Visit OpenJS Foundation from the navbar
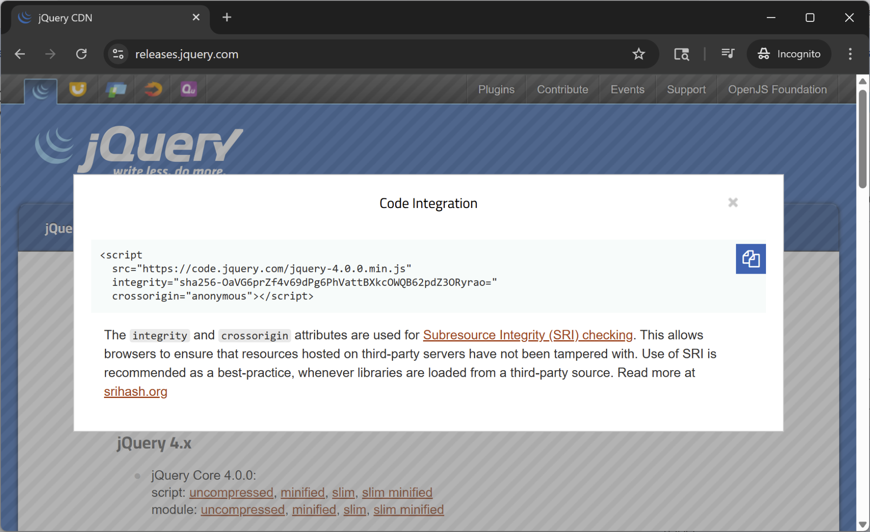The height and width of the screenshot is (532, 870). (x=777, y=90)
